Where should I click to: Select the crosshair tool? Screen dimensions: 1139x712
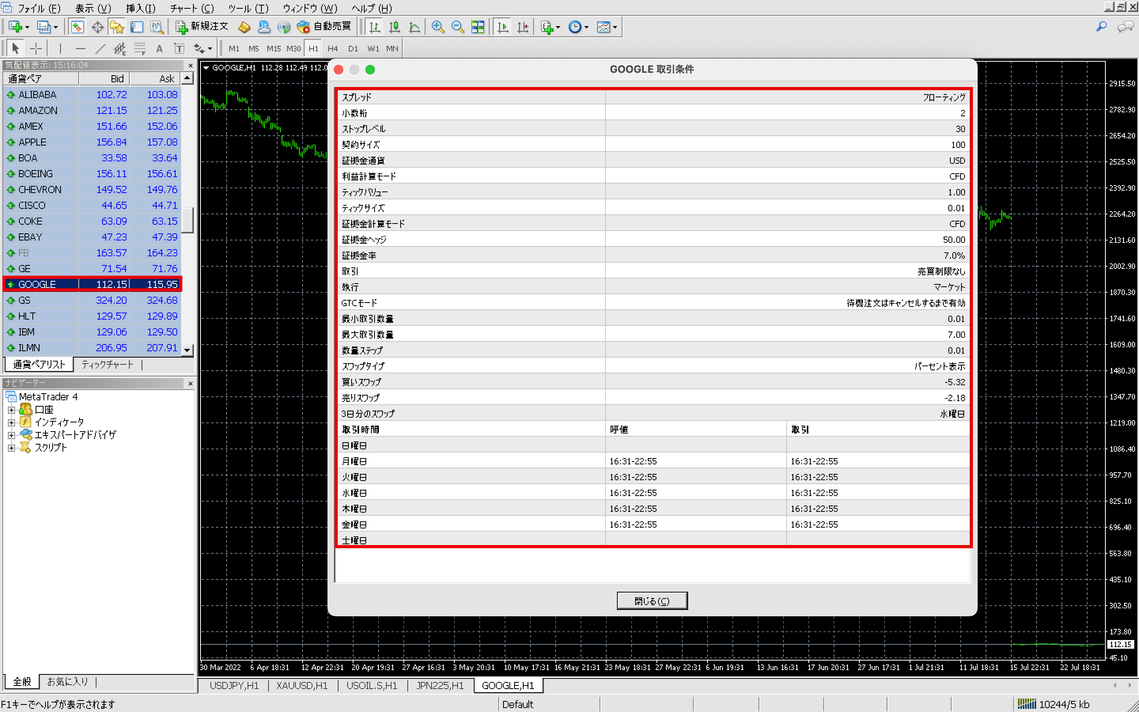pyautogui.click(x=36, y=49)
